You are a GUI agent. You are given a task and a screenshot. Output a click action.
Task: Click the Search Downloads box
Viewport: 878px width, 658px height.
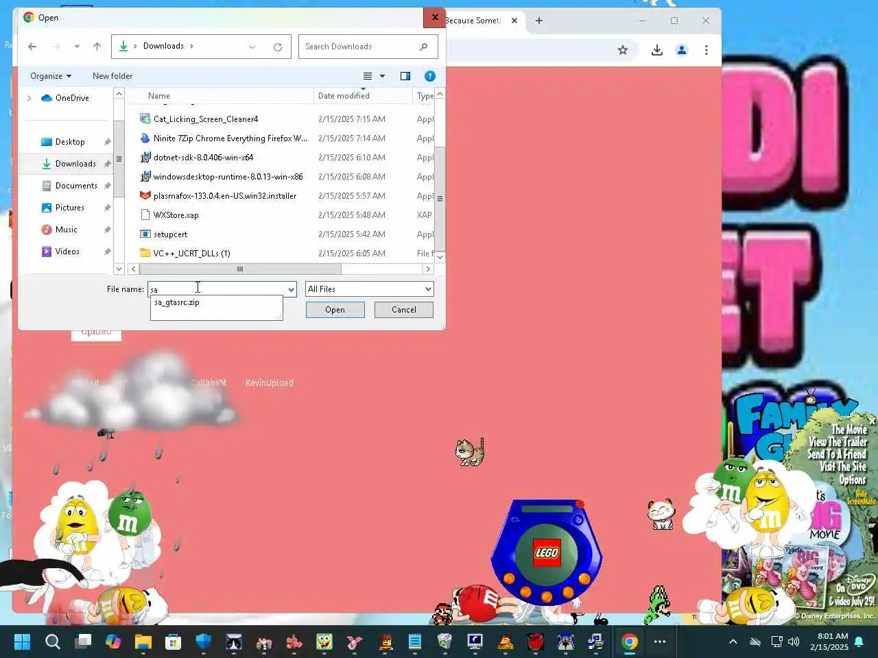(x=368, y=47)
